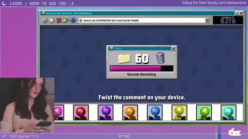The image size is (248, 139).
Task: Click 'LAINX | GOOD TO SEE YOU :3' header
Action: click(x=41, y=3)
